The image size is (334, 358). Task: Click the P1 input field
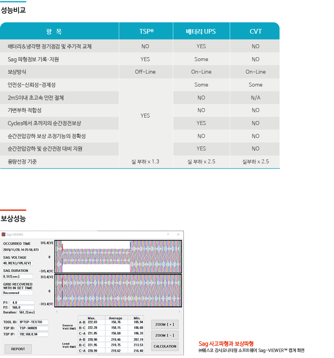pos(23,302)
